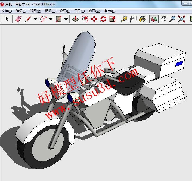This screenshot has height=181, width=192.
Task: Expand the Arc tool dropdown arrow
Action: (x=51, y=19)
